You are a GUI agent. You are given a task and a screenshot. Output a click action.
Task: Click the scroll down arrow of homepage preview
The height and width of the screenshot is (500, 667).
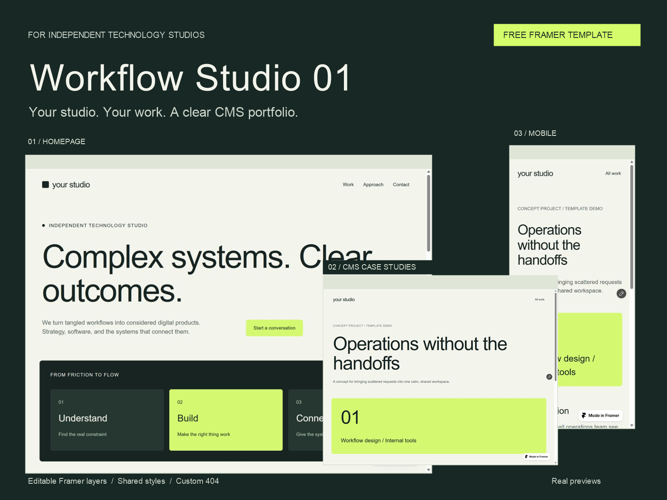coord(429,470)
